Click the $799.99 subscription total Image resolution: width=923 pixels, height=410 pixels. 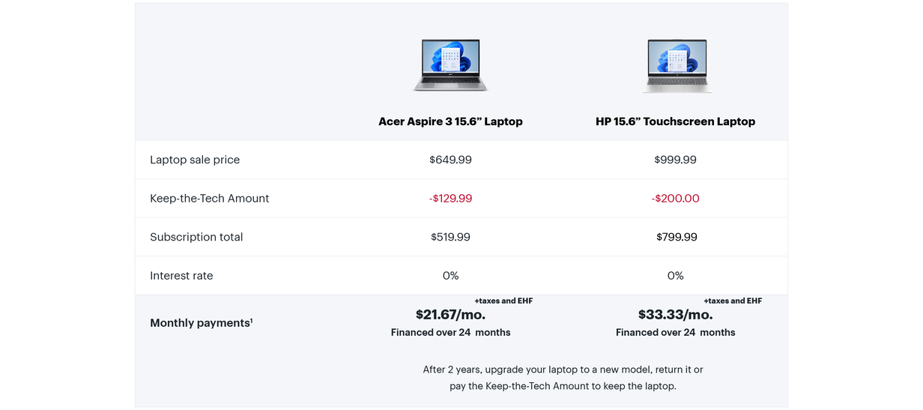click(677, 237)
